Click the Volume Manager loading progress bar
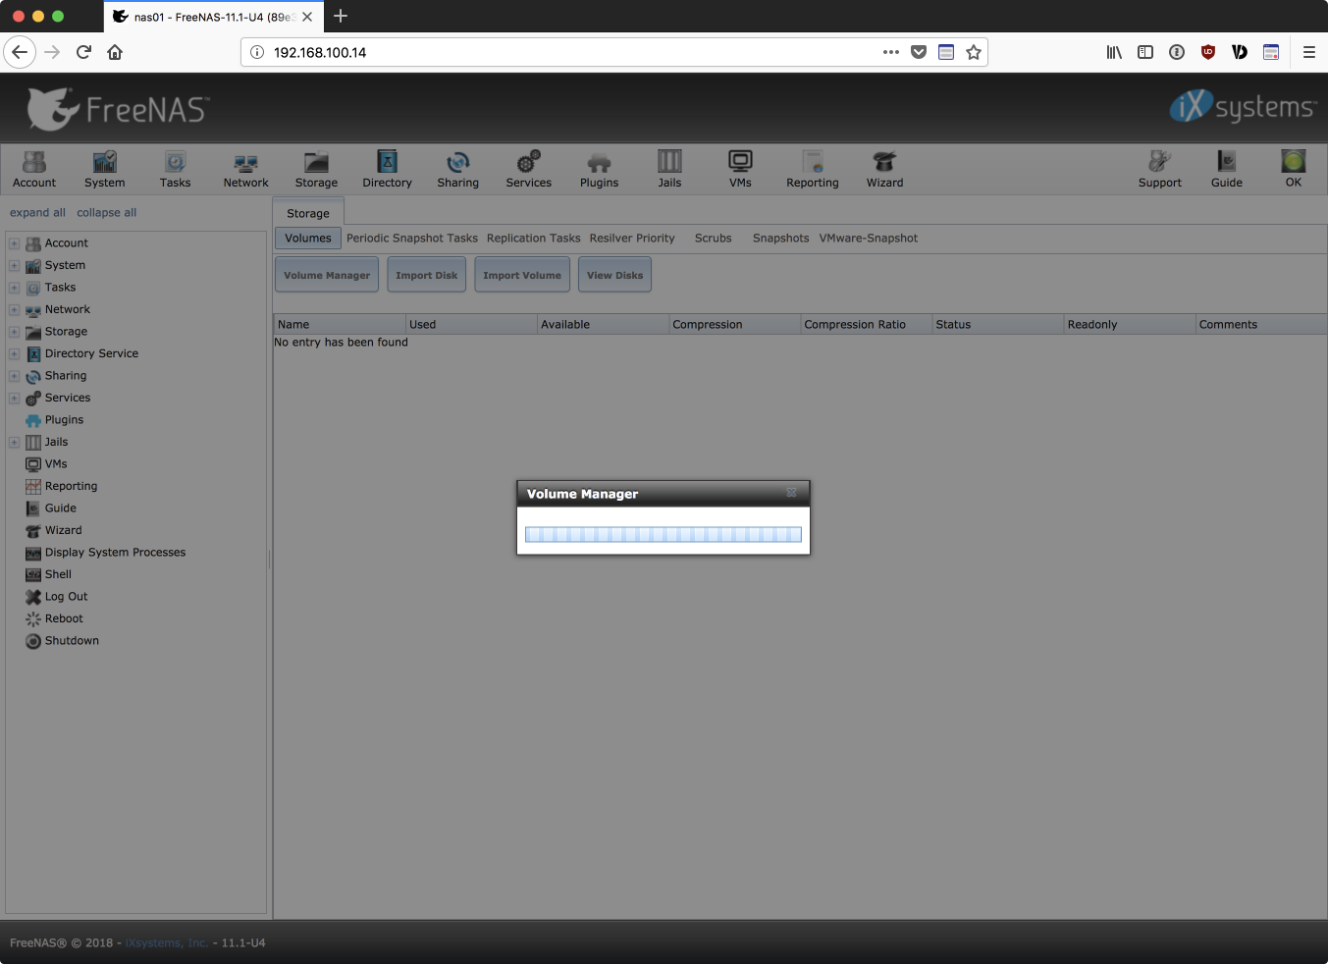 pos(663,535)
